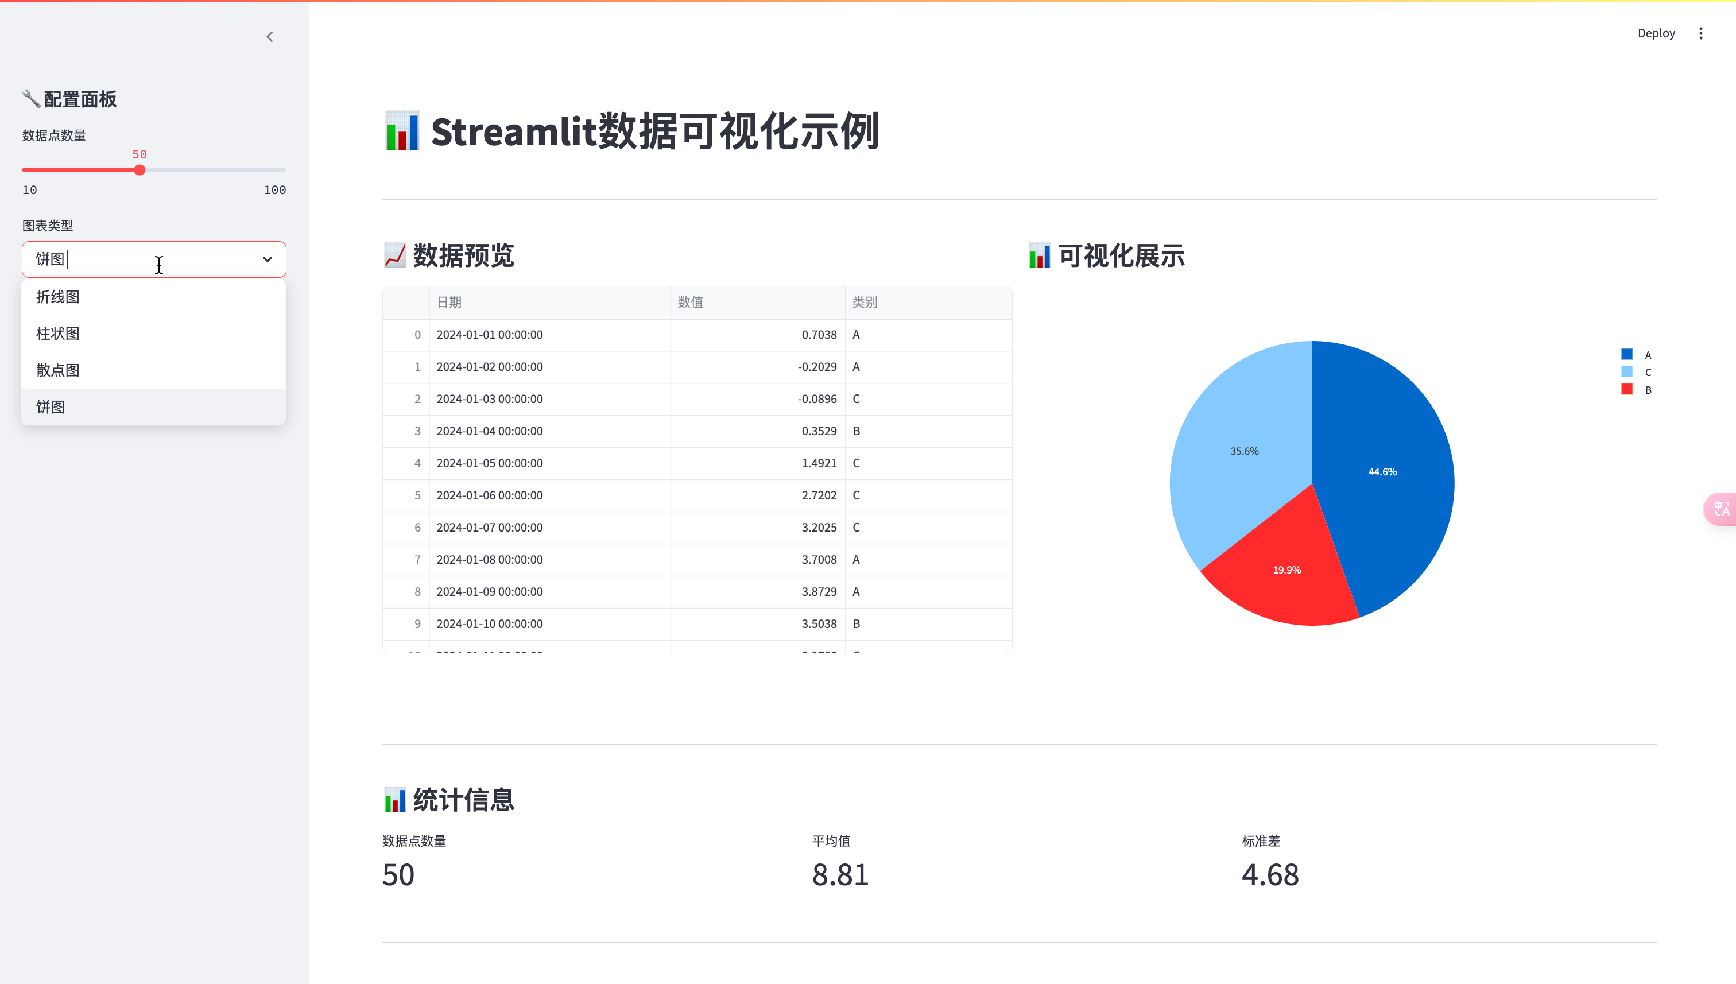Click the Deploy button

tap(1656, 33)
